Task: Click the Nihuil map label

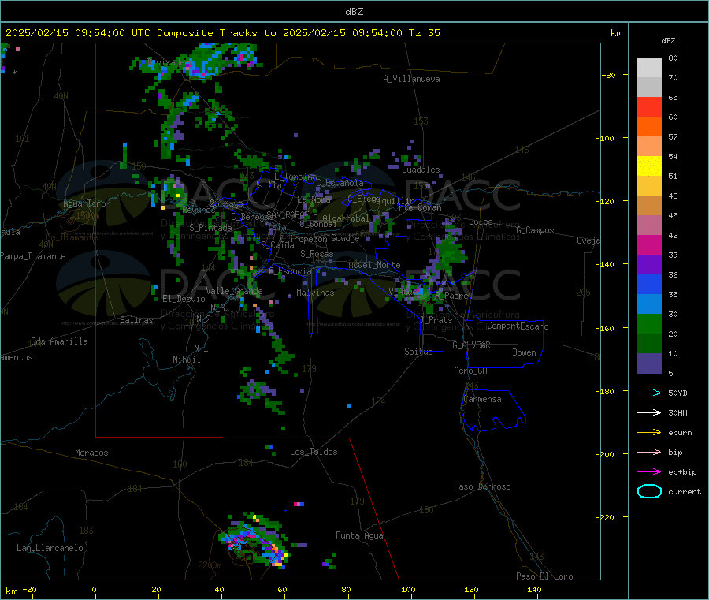Action: pos(186,360)
